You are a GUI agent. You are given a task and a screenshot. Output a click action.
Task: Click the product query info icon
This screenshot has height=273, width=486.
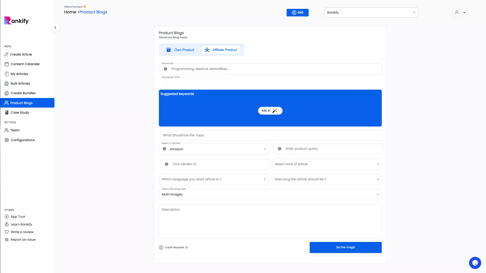[279, 149]
